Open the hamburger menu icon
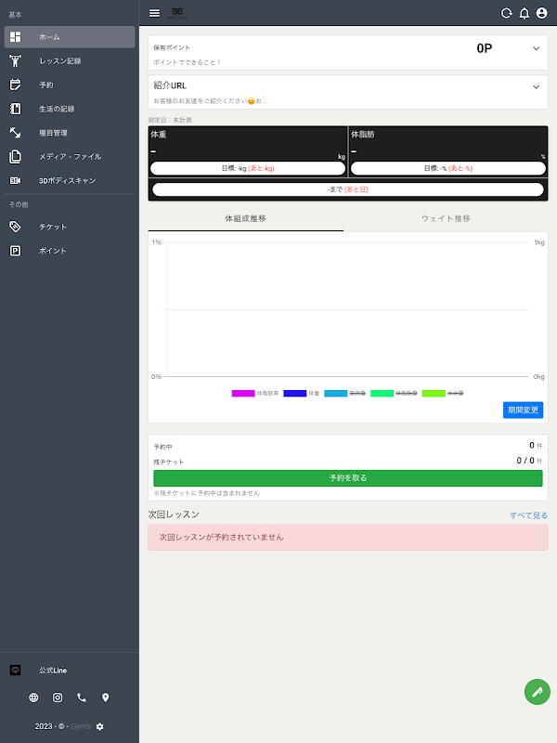Image resolution: width=557 pixels, height=743 pixels. tap(154, 13)
